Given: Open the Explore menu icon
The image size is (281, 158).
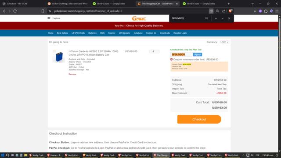Looking at the screenshot, I should pyautogui.click(x=49, y=18).
